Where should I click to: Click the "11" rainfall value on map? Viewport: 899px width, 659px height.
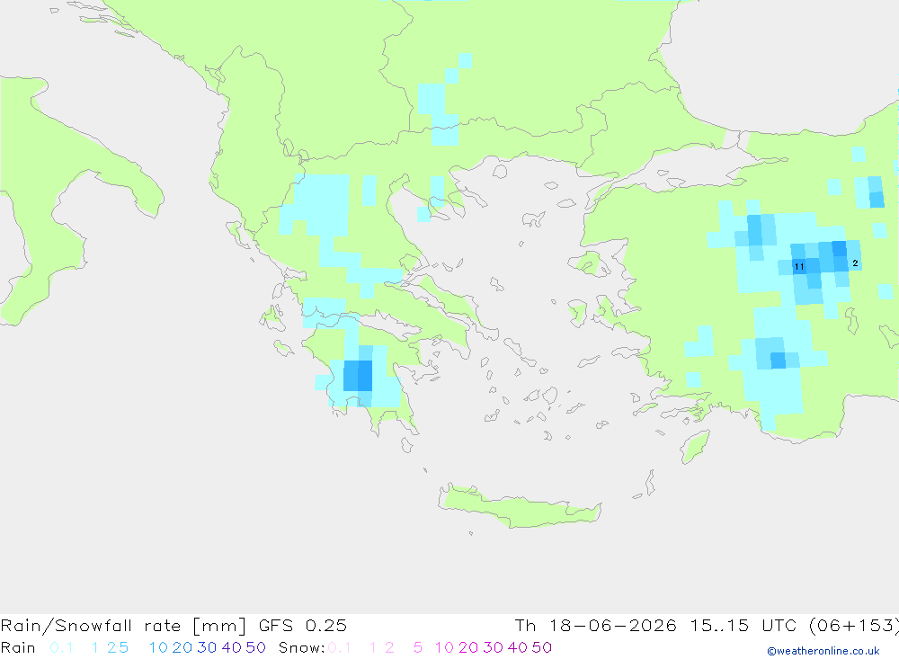799,266
